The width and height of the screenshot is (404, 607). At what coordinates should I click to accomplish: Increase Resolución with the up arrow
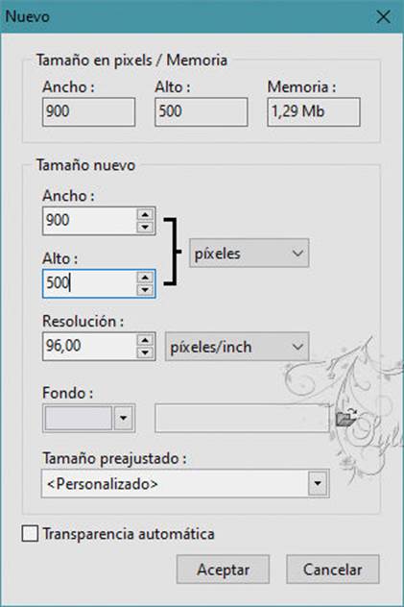(x=145, y=340)
